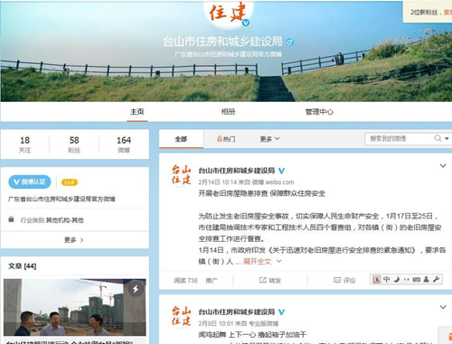The image size is (452, 344).
Task: Toggle 中 Chinese/English input mode
Action: pos(387,280)
